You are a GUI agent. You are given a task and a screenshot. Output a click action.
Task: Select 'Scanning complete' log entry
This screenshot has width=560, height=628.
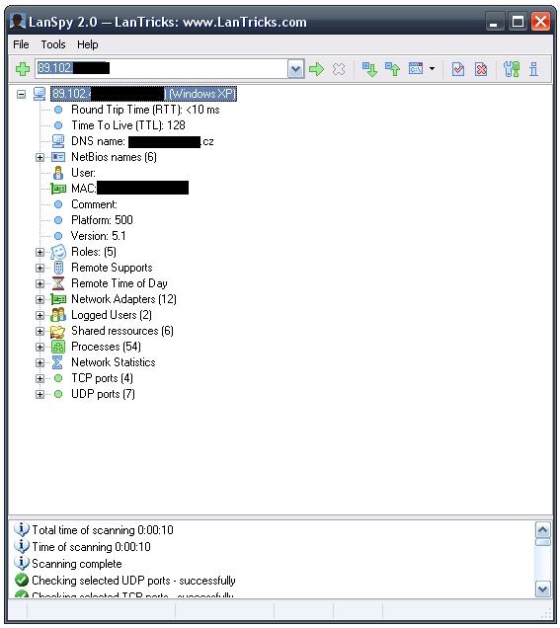coord(76,564)
